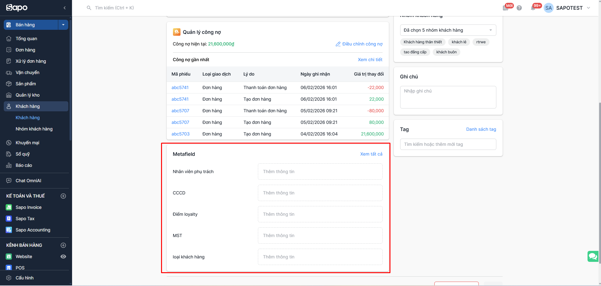This screenshot has height=286, width=601.
Task: Collapse the sidebar with the chevron arrow
Action: [x=65, y=8]
